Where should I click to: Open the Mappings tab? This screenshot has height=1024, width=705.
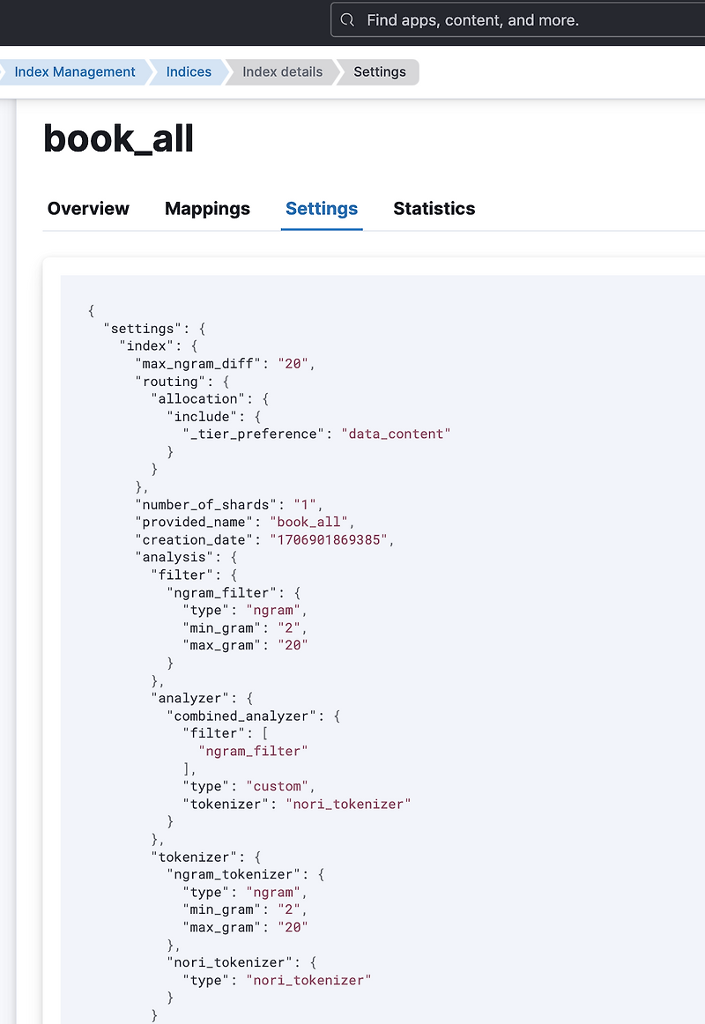pos(207,209)
